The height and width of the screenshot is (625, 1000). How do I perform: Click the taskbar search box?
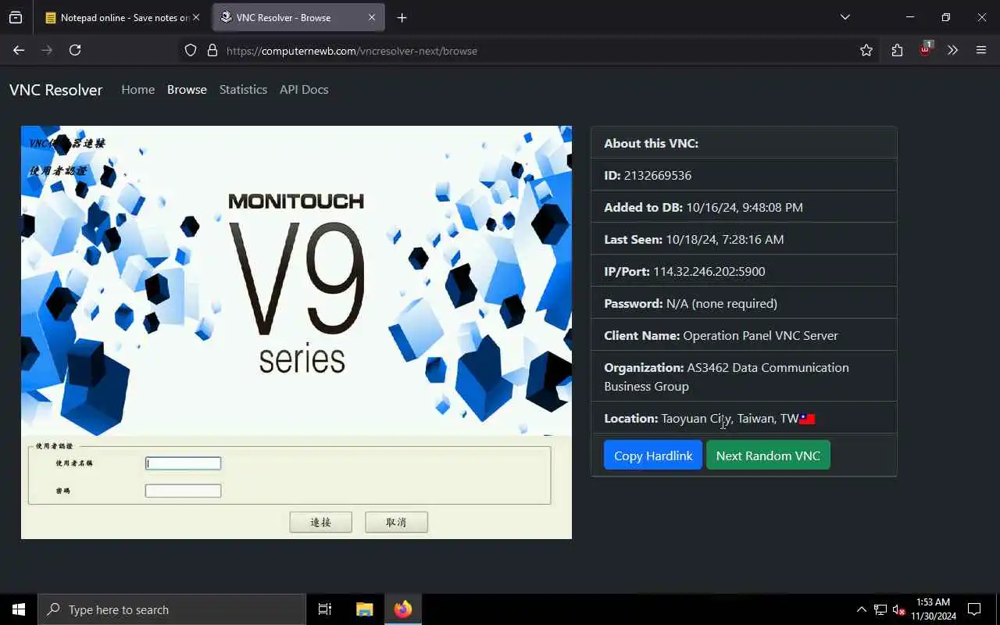(172, 609)
